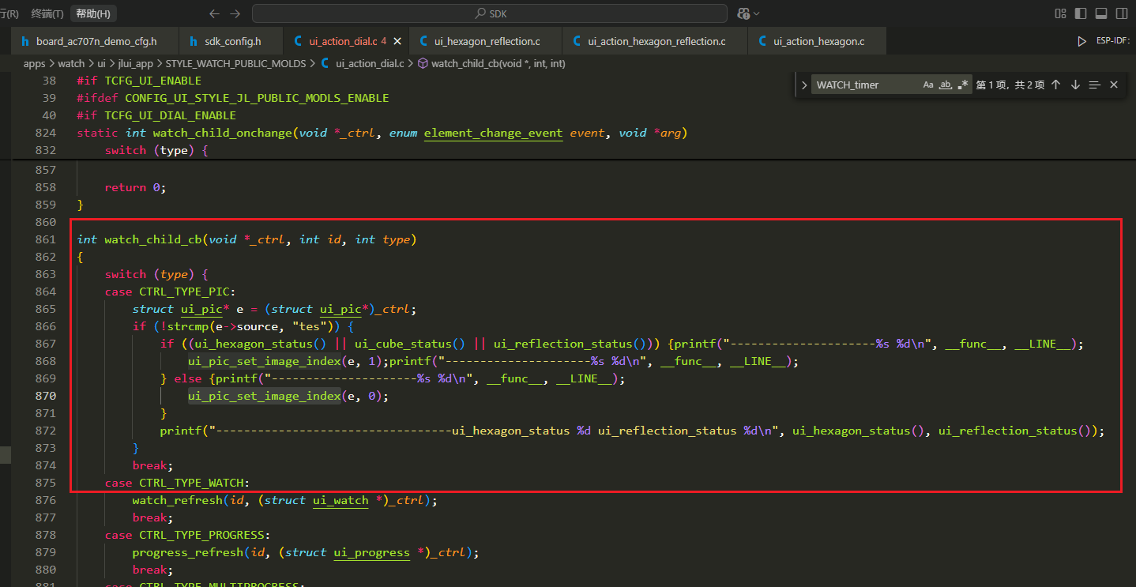Click the sticky scroll line 832 switch statement
The height and width of the screenshot is (587, 1136).
point(156,150)
